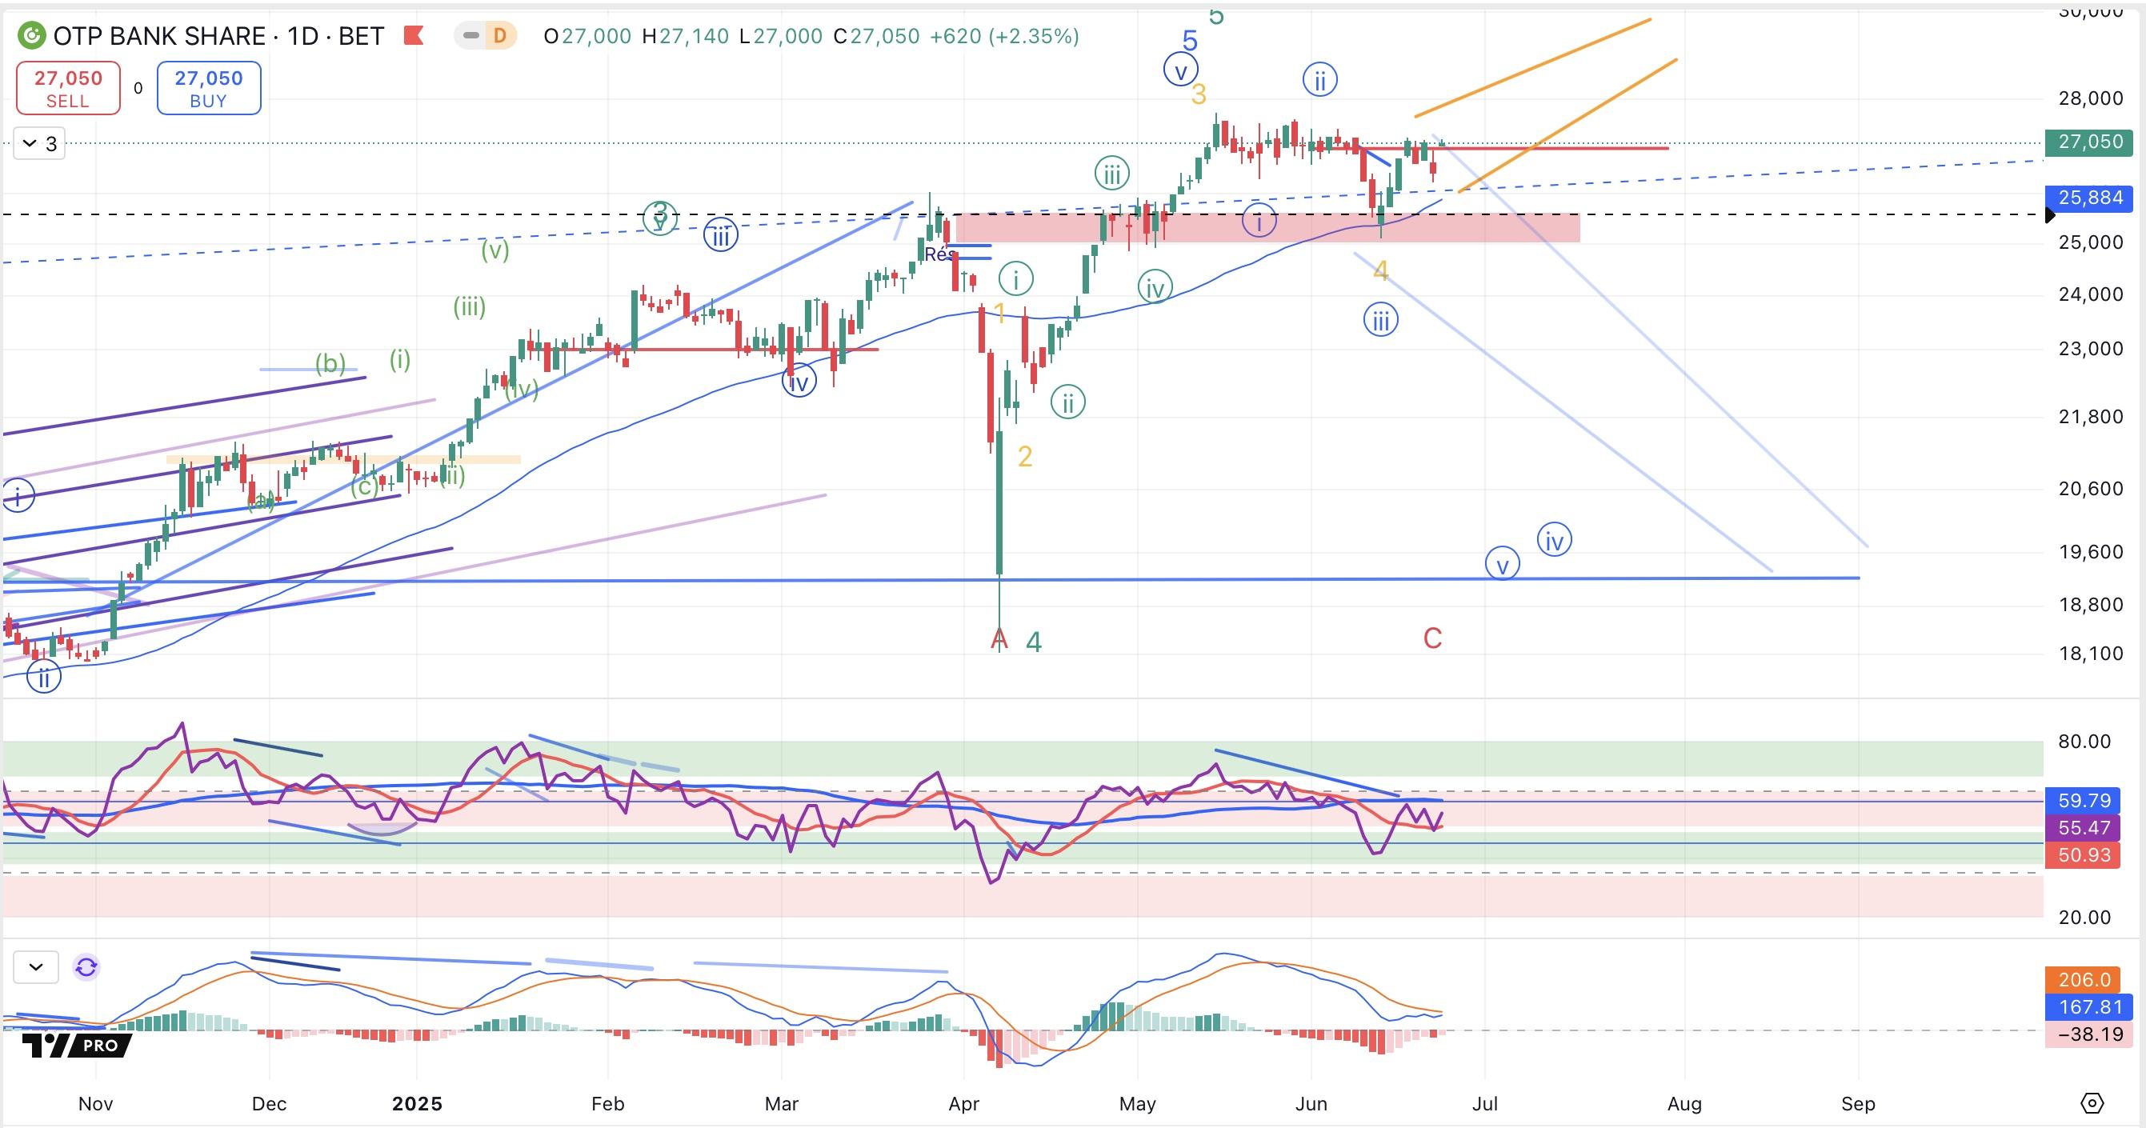
Task: Click the 28,000 price scale label
Action: tap(2090, 98)
